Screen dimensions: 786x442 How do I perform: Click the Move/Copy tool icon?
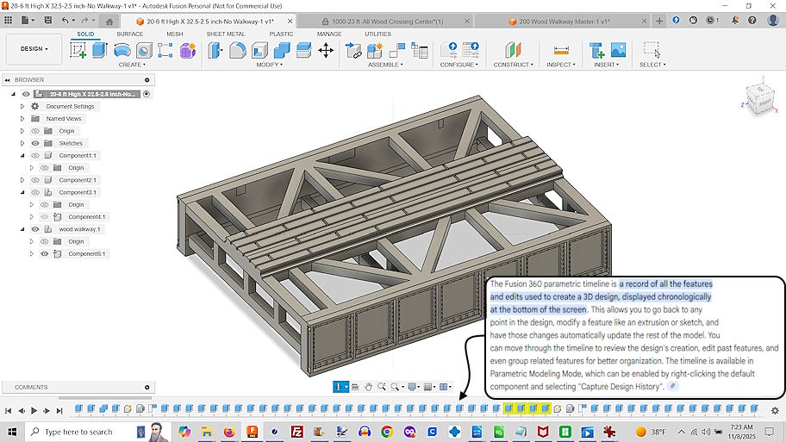tap(326, 51)
